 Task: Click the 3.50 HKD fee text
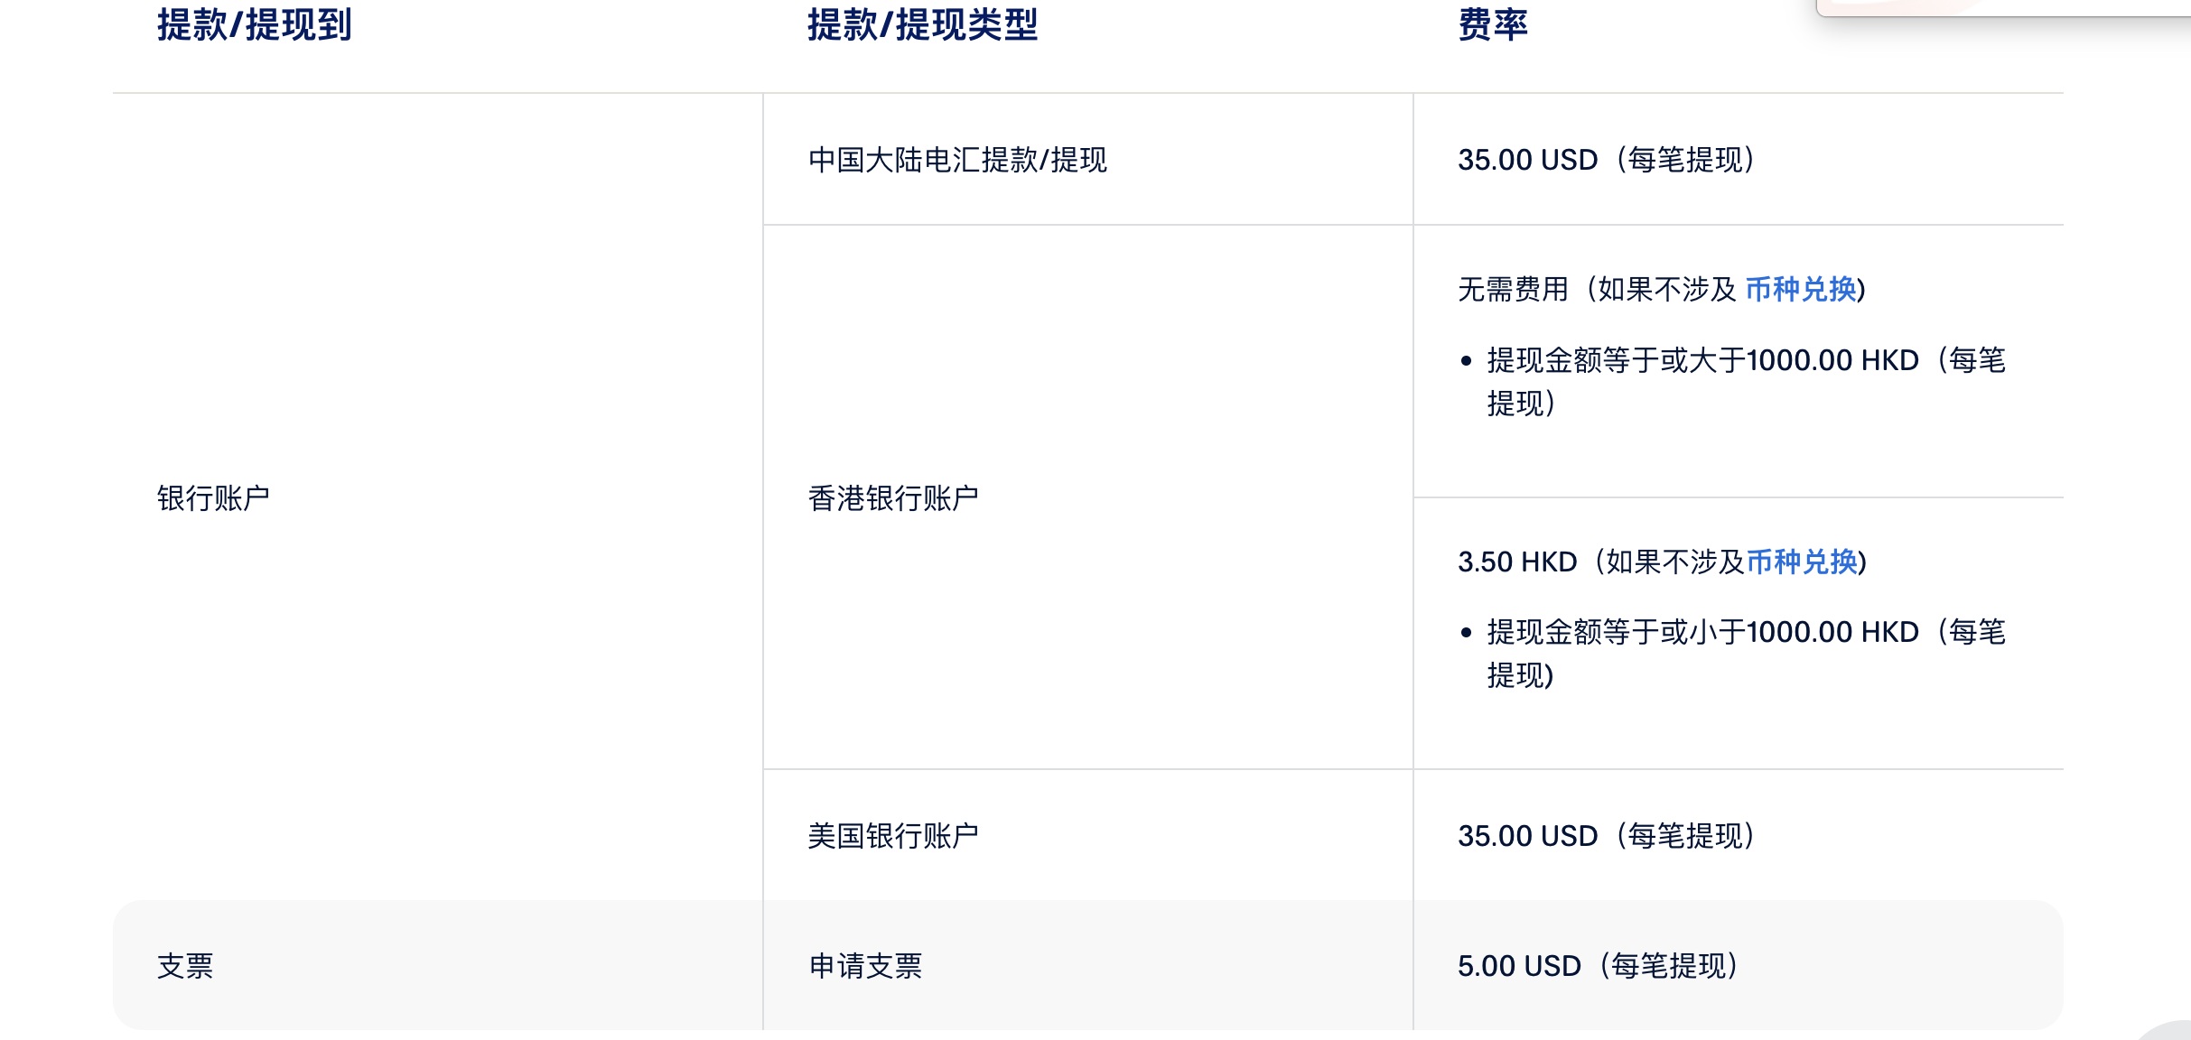(x=1517, y=562)
